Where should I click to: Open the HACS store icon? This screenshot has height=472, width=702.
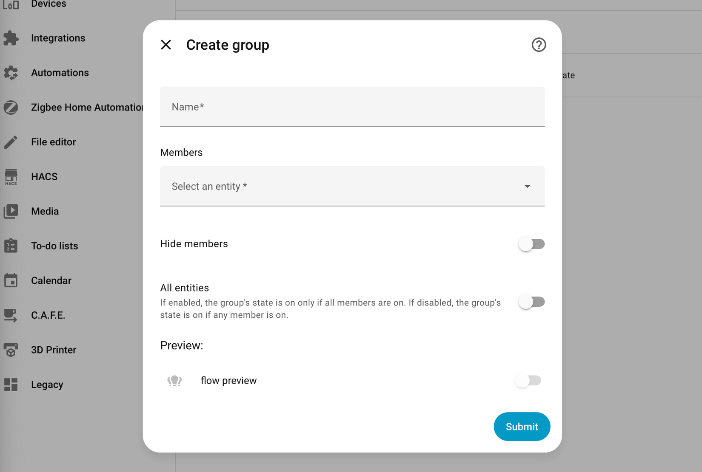pyautogui.click(x=11, y=176)
